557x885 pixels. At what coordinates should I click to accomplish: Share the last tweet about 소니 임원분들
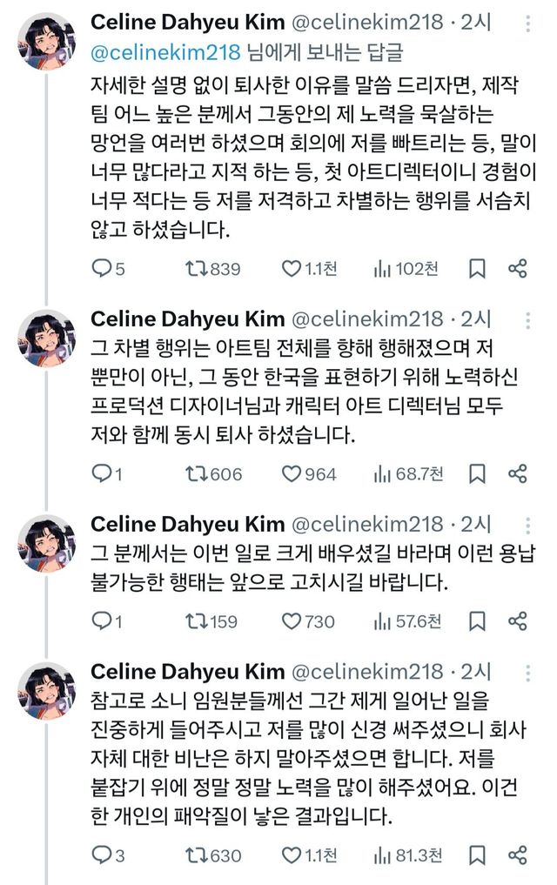[x=517, y=855]
